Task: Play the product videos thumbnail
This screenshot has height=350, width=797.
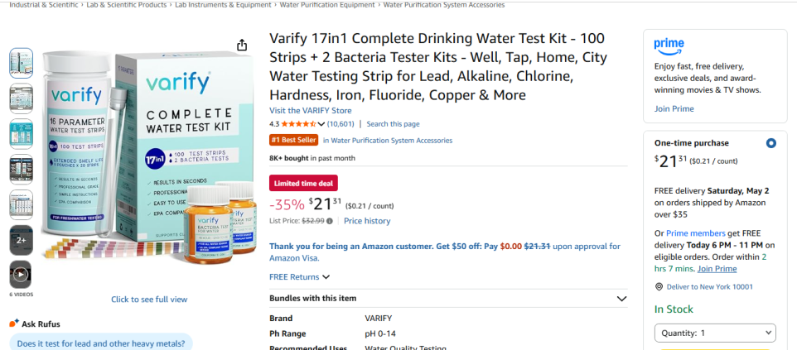Action: point(21,275)
